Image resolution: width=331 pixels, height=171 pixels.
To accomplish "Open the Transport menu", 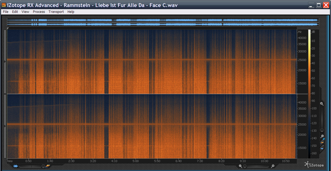I will coord(56,12).
